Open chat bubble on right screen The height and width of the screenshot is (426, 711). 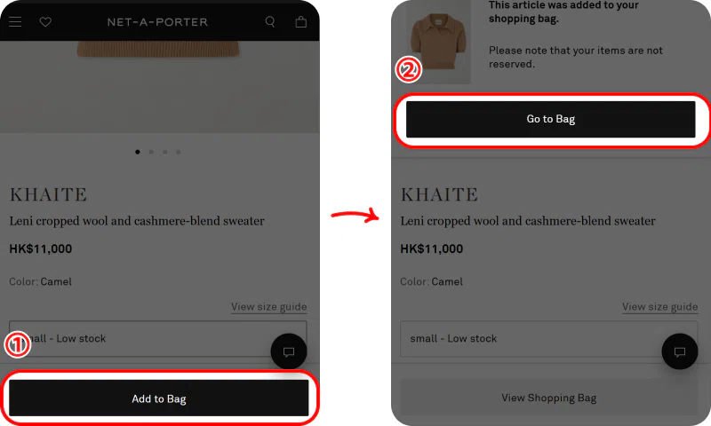coord(680,351)
